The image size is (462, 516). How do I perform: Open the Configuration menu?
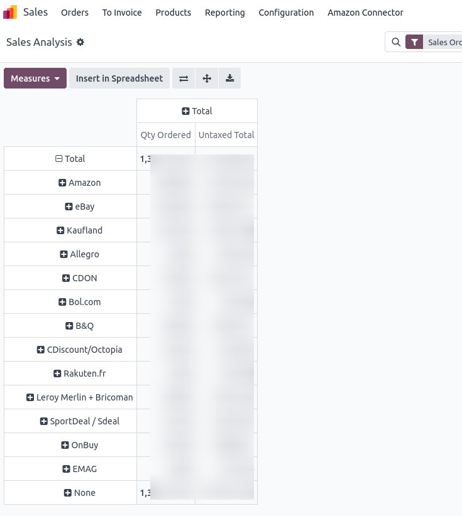(x=286, y=13)
